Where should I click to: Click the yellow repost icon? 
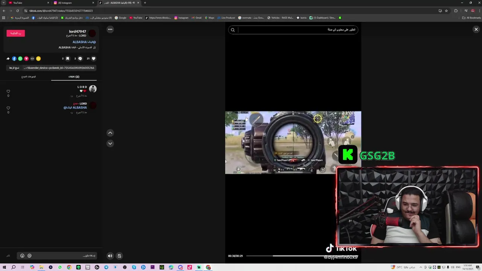click(x=38, y=59)
